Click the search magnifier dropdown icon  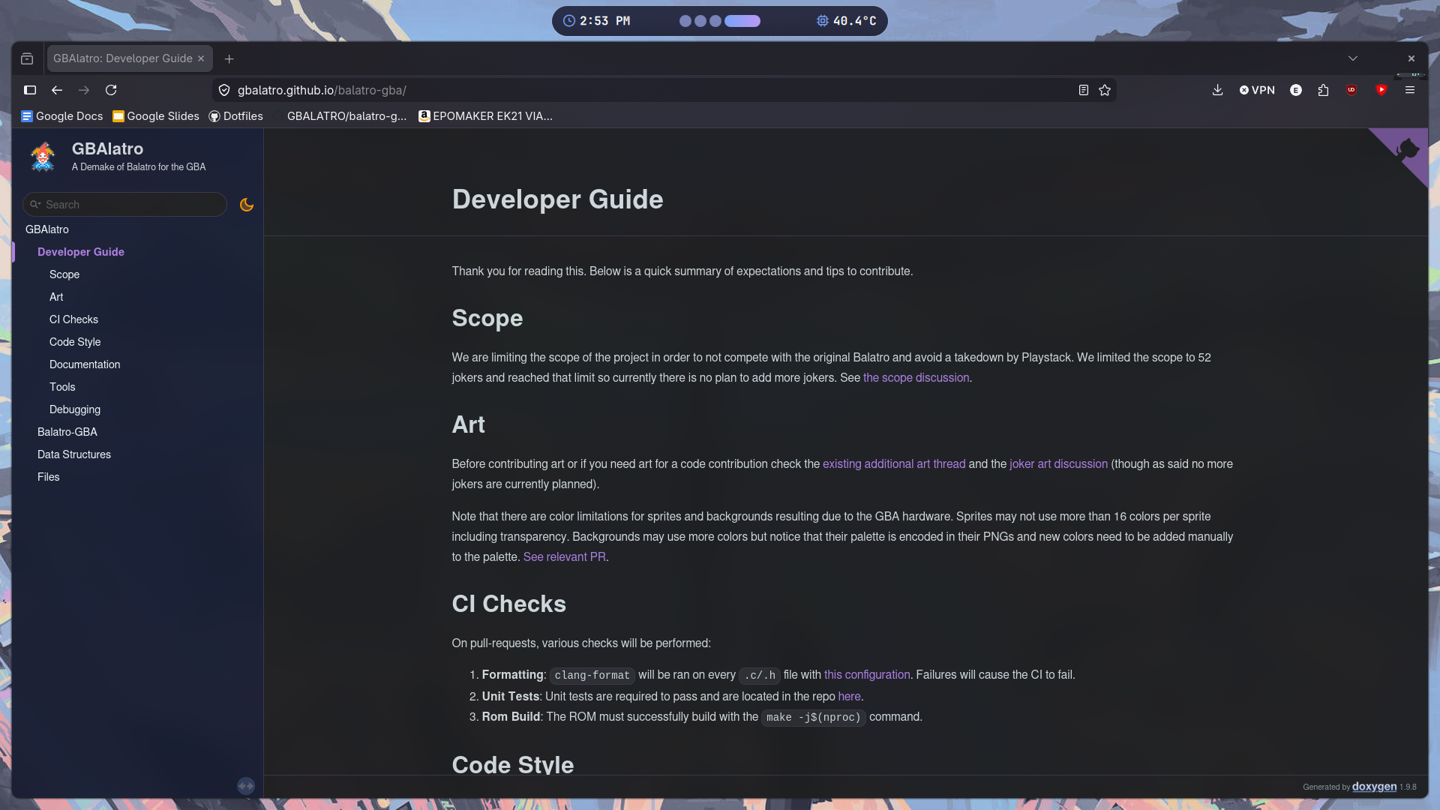(x=35, y=205)
